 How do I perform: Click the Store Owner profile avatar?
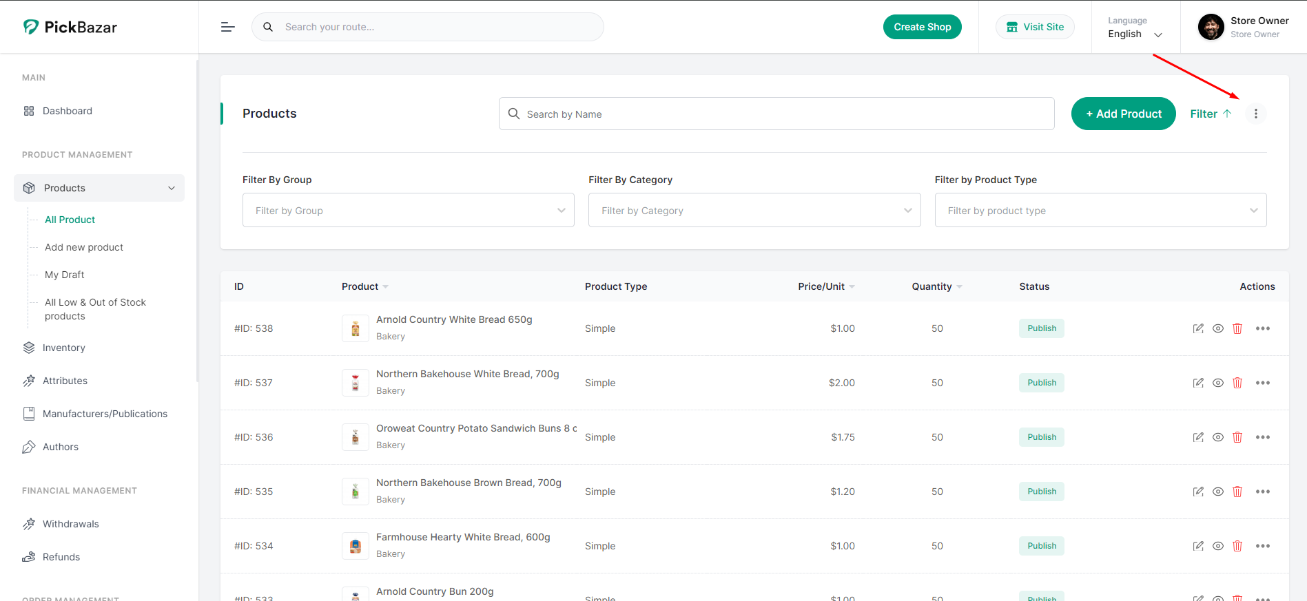1211,27
